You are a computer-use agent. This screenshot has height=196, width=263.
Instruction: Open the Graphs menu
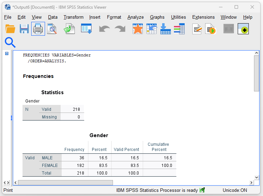(157, 17)
